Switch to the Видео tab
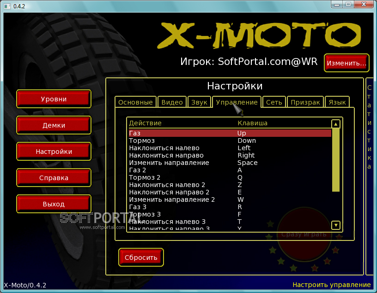Image resolution: width=377 pixels, height=293 pixels. click(x=172, y=102)
